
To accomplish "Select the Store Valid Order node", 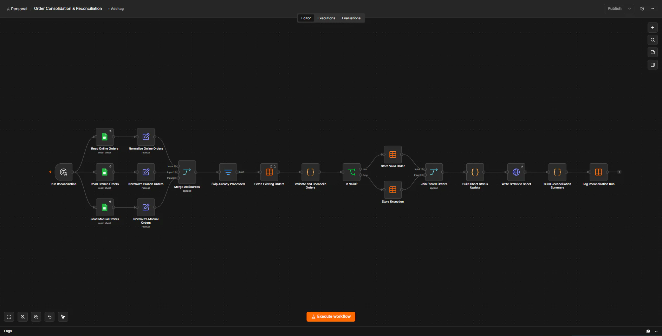I will (x=393, y=154).
